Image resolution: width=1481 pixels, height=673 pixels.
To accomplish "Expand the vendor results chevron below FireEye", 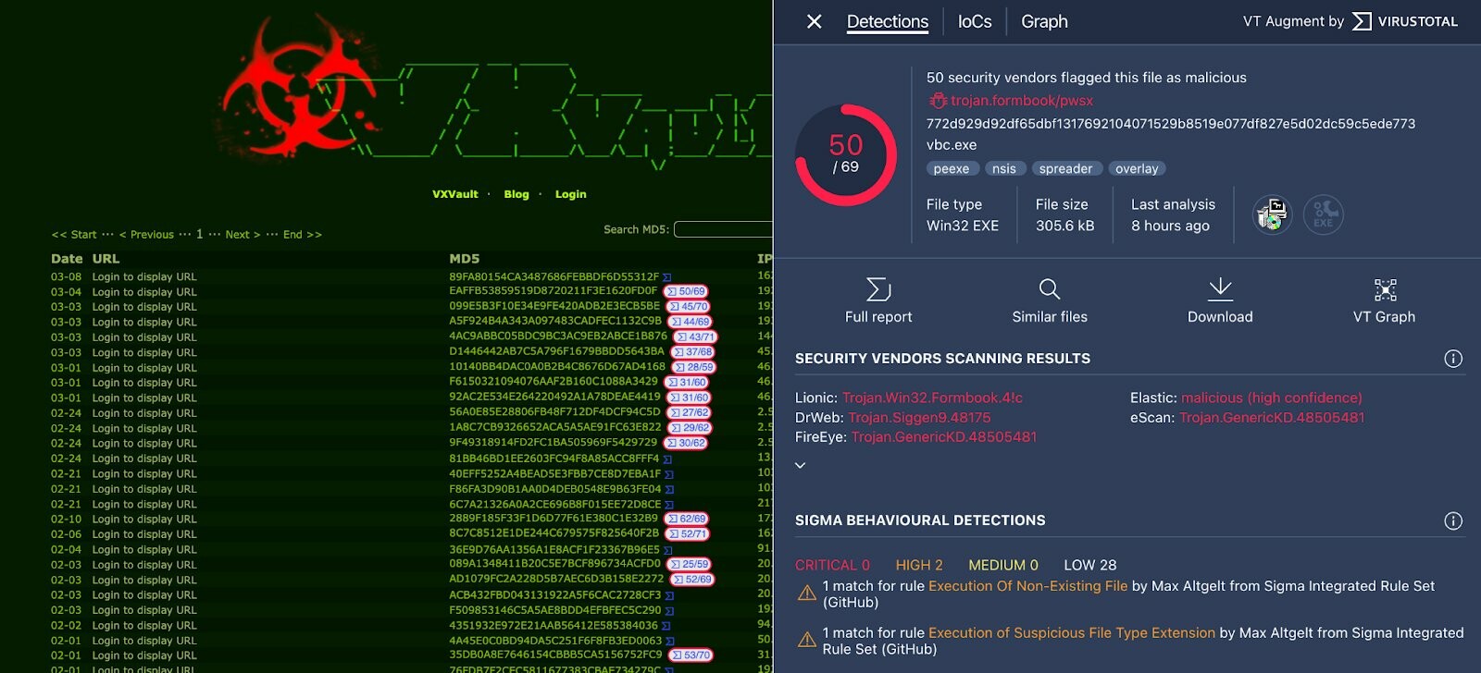I will (x=801, y=465).
